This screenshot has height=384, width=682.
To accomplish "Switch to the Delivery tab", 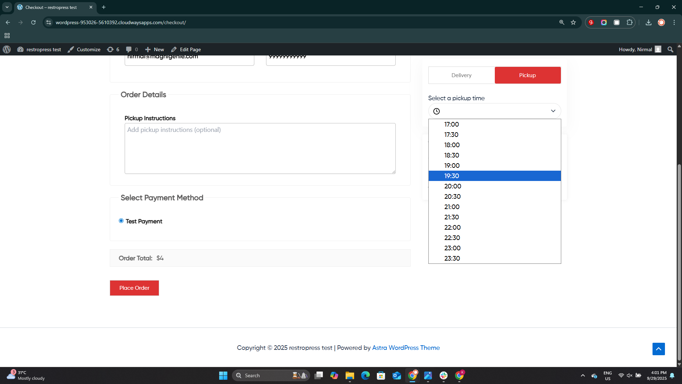I will (461, 75).
